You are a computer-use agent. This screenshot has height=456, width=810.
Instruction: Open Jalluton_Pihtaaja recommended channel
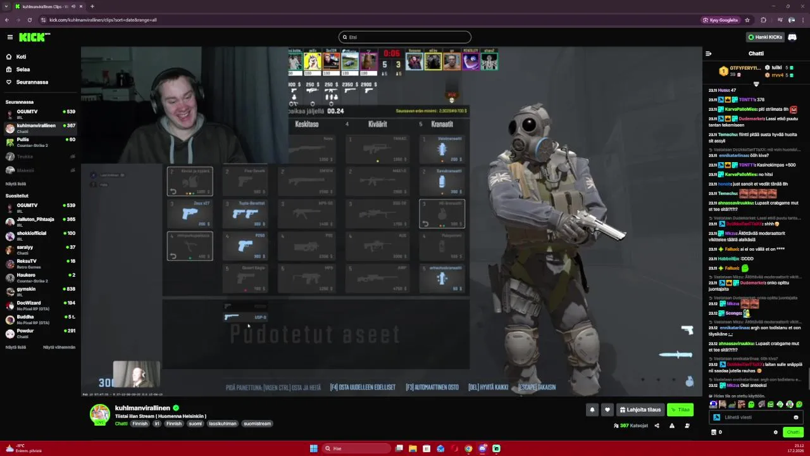[x=39, y=222]
